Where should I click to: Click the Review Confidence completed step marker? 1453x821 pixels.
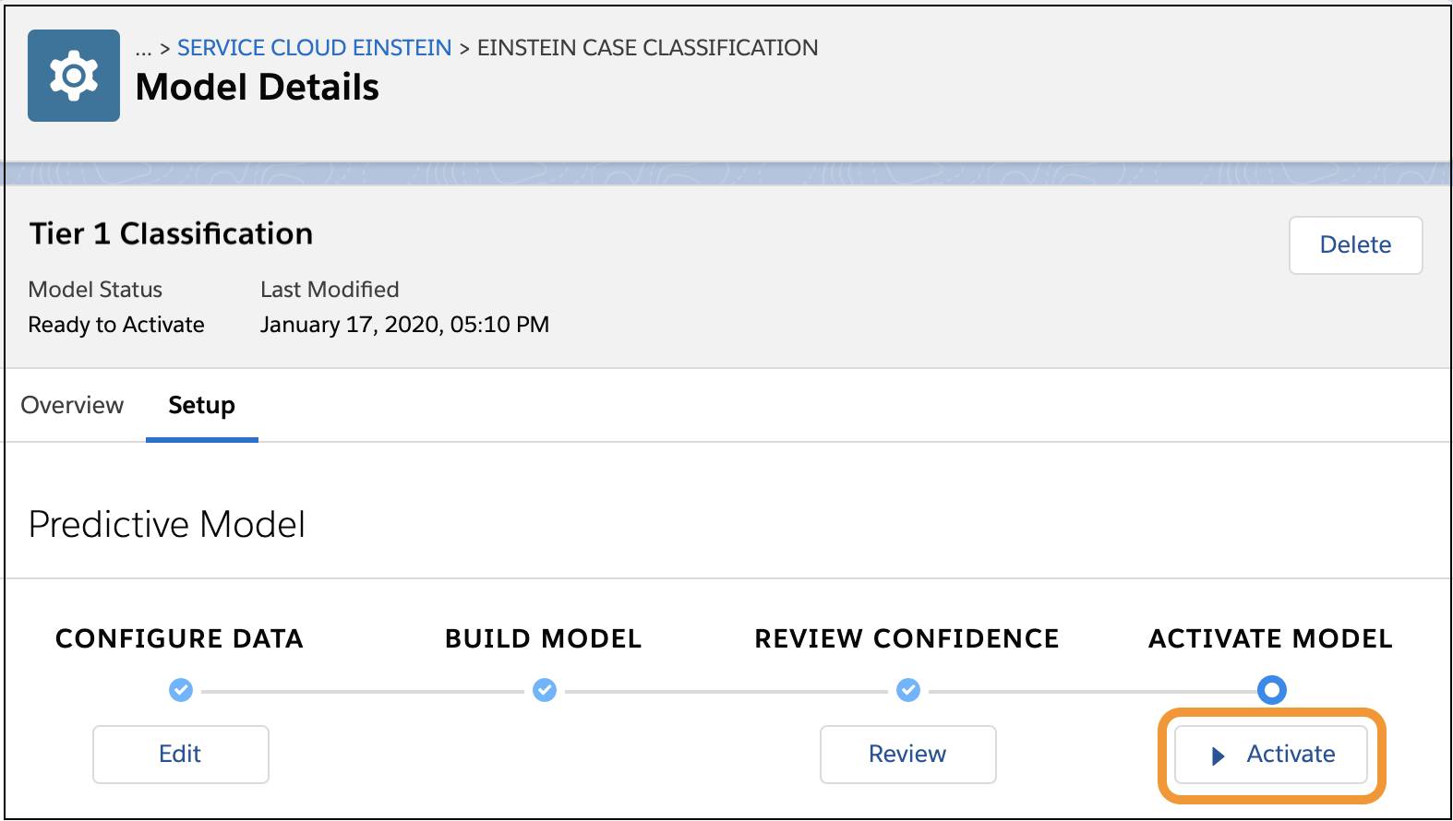(x=908, y=690)
